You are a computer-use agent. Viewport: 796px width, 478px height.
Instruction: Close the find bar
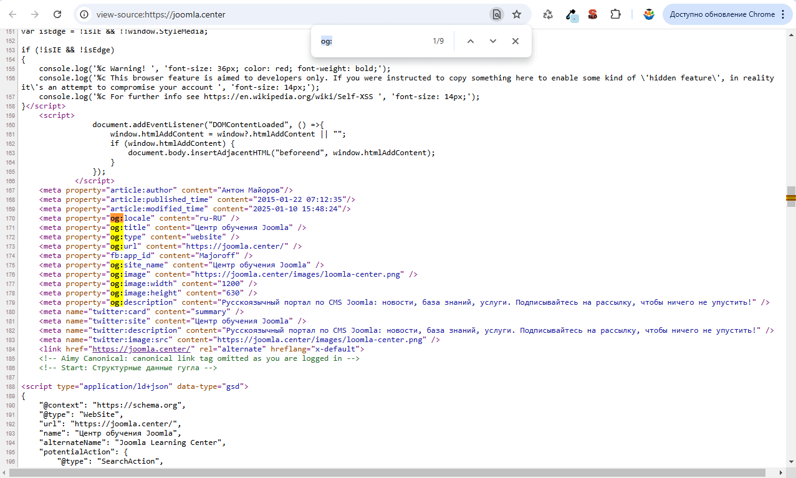point(515,41)
